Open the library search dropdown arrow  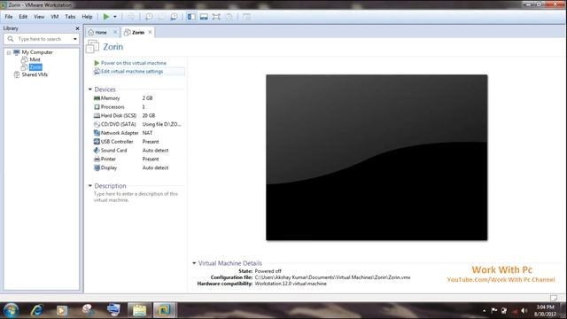coord(75,39)
